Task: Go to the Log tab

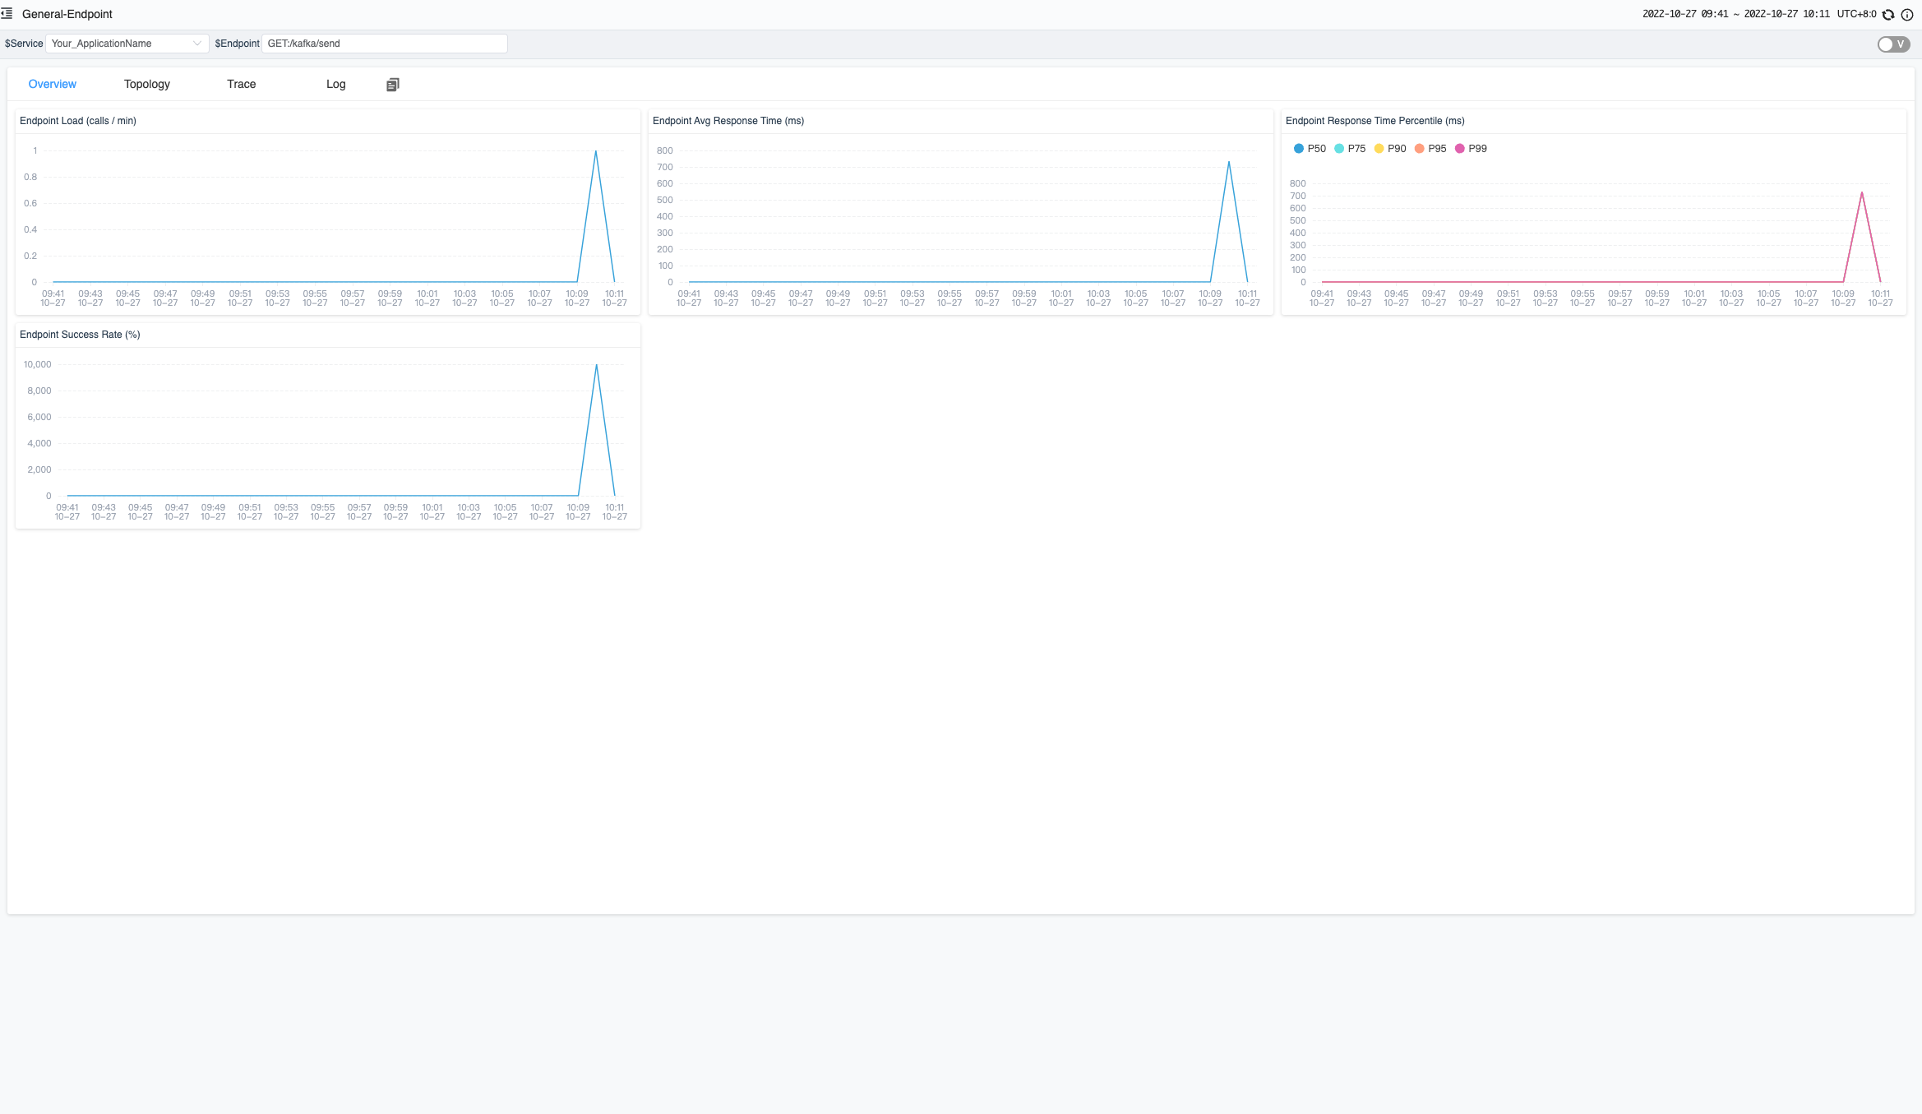Action: pos(336,84)
